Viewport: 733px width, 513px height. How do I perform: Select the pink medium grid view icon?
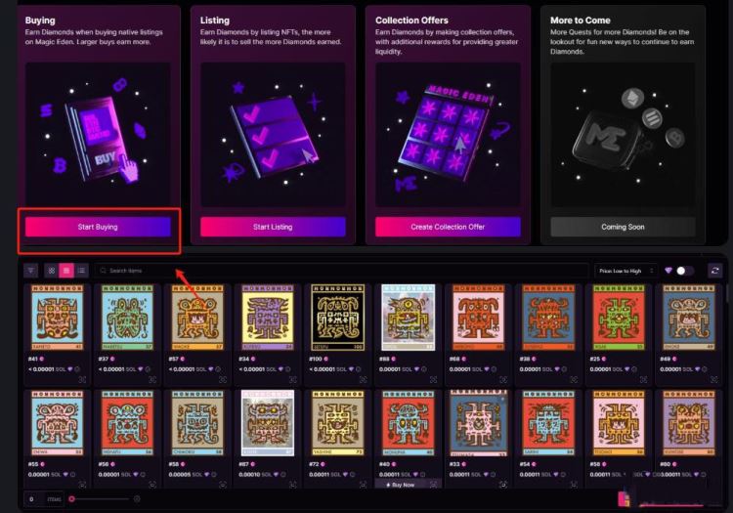[x=65, y=271]
